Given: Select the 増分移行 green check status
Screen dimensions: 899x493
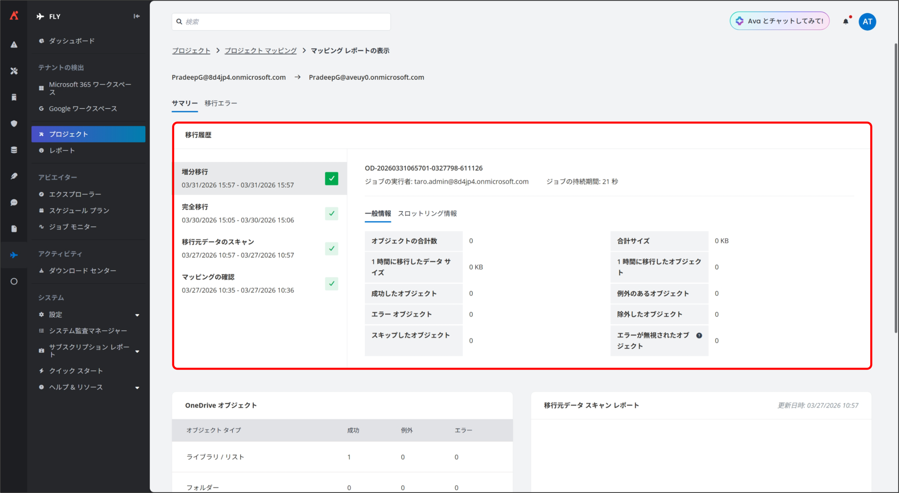Looking at the screenshot, I should 331,178.
